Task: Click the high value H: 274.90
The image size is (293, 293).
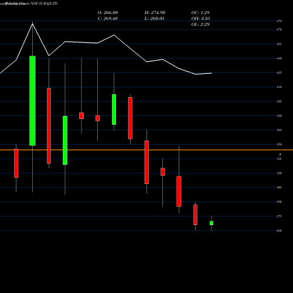Action: [x=155, y=12]
